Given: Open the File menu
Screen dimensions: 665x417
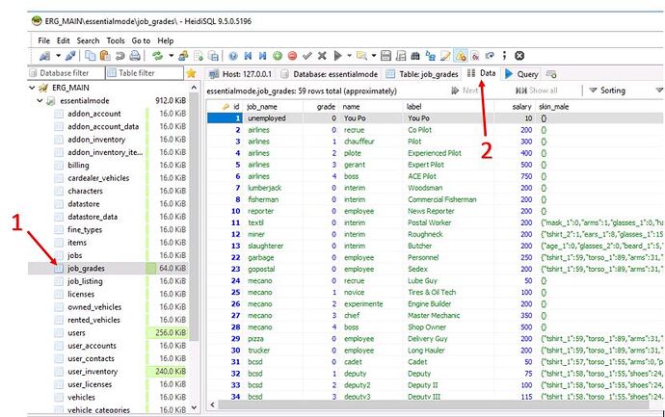Looking at the screenshot, I should [43, 40].
